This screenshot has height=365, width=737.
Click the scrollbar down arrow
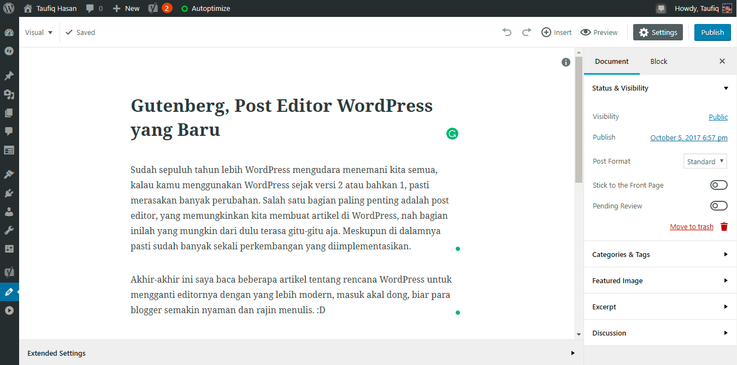coord(579,334)
